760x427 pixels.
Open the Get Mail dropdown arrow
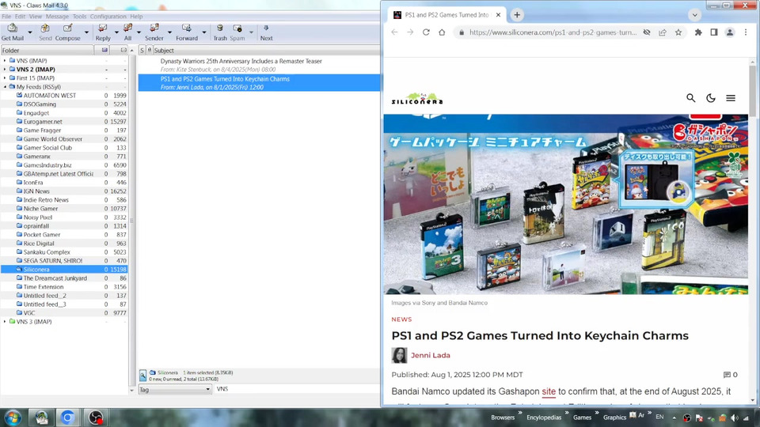coord(29,32)
